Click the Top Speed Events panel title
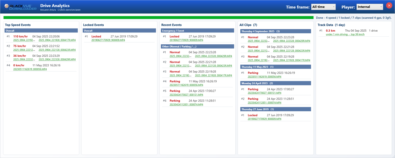Screen dimensions: 395x158 click(18, 25)
